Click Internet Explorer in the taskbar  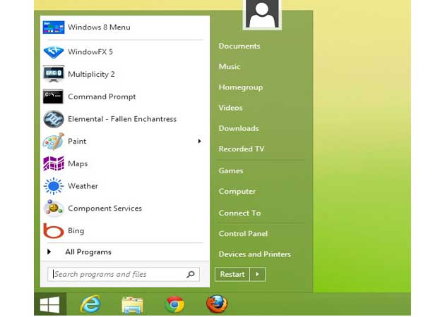(x=90, y=304)
